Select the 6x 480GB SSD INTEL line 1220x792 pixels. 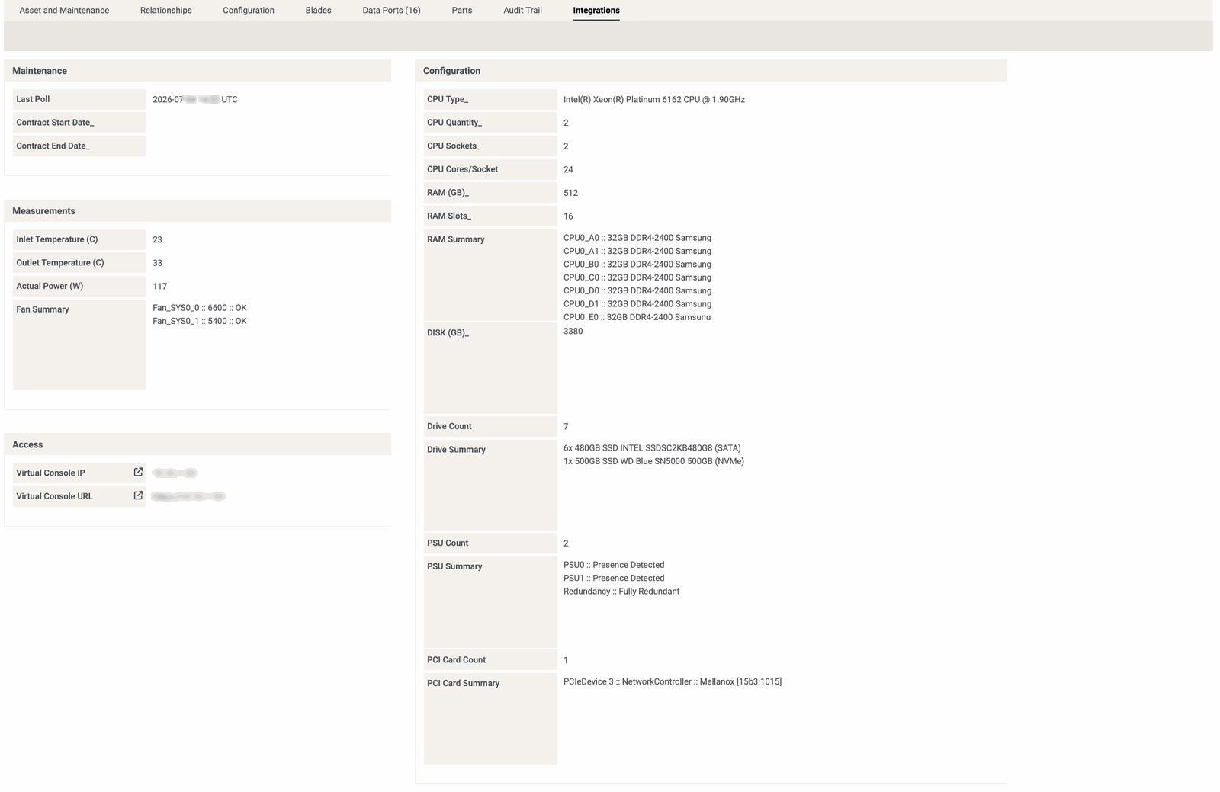tap(652, 448)
